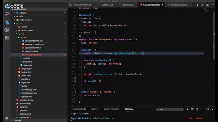Open app.component.ts file
Viewport: 218px width, 122px height.
point(33,48)
